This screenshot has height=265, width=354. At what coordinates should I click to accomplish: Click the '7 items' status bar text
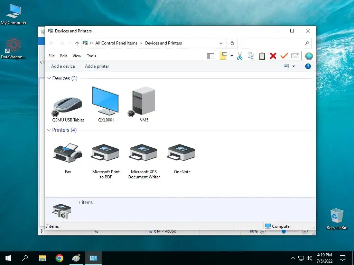pos(52,226)
